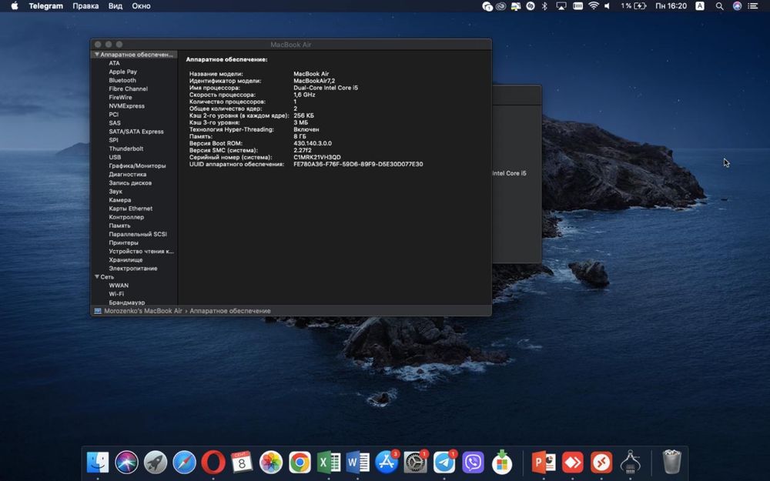This screenshot has height=481, width=770.
Task: Open Microsoft Remote Desktop in Dock
Action: [601, 463]
